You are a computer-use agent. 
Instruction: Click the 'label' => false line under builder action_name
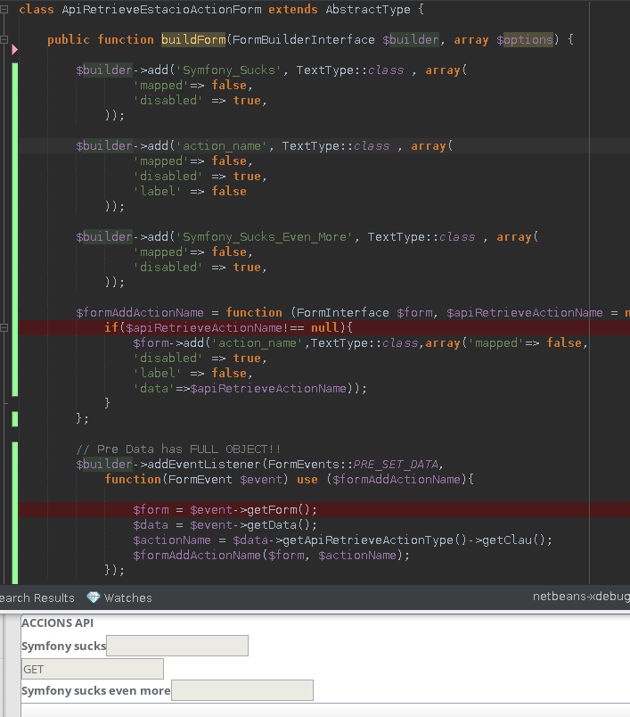click(190, 191)
